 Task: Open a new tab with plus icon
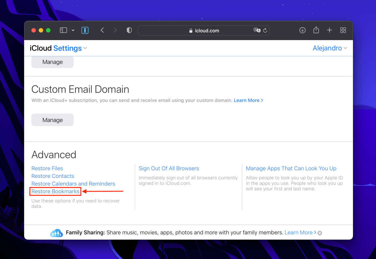click(x=330, y=30)
